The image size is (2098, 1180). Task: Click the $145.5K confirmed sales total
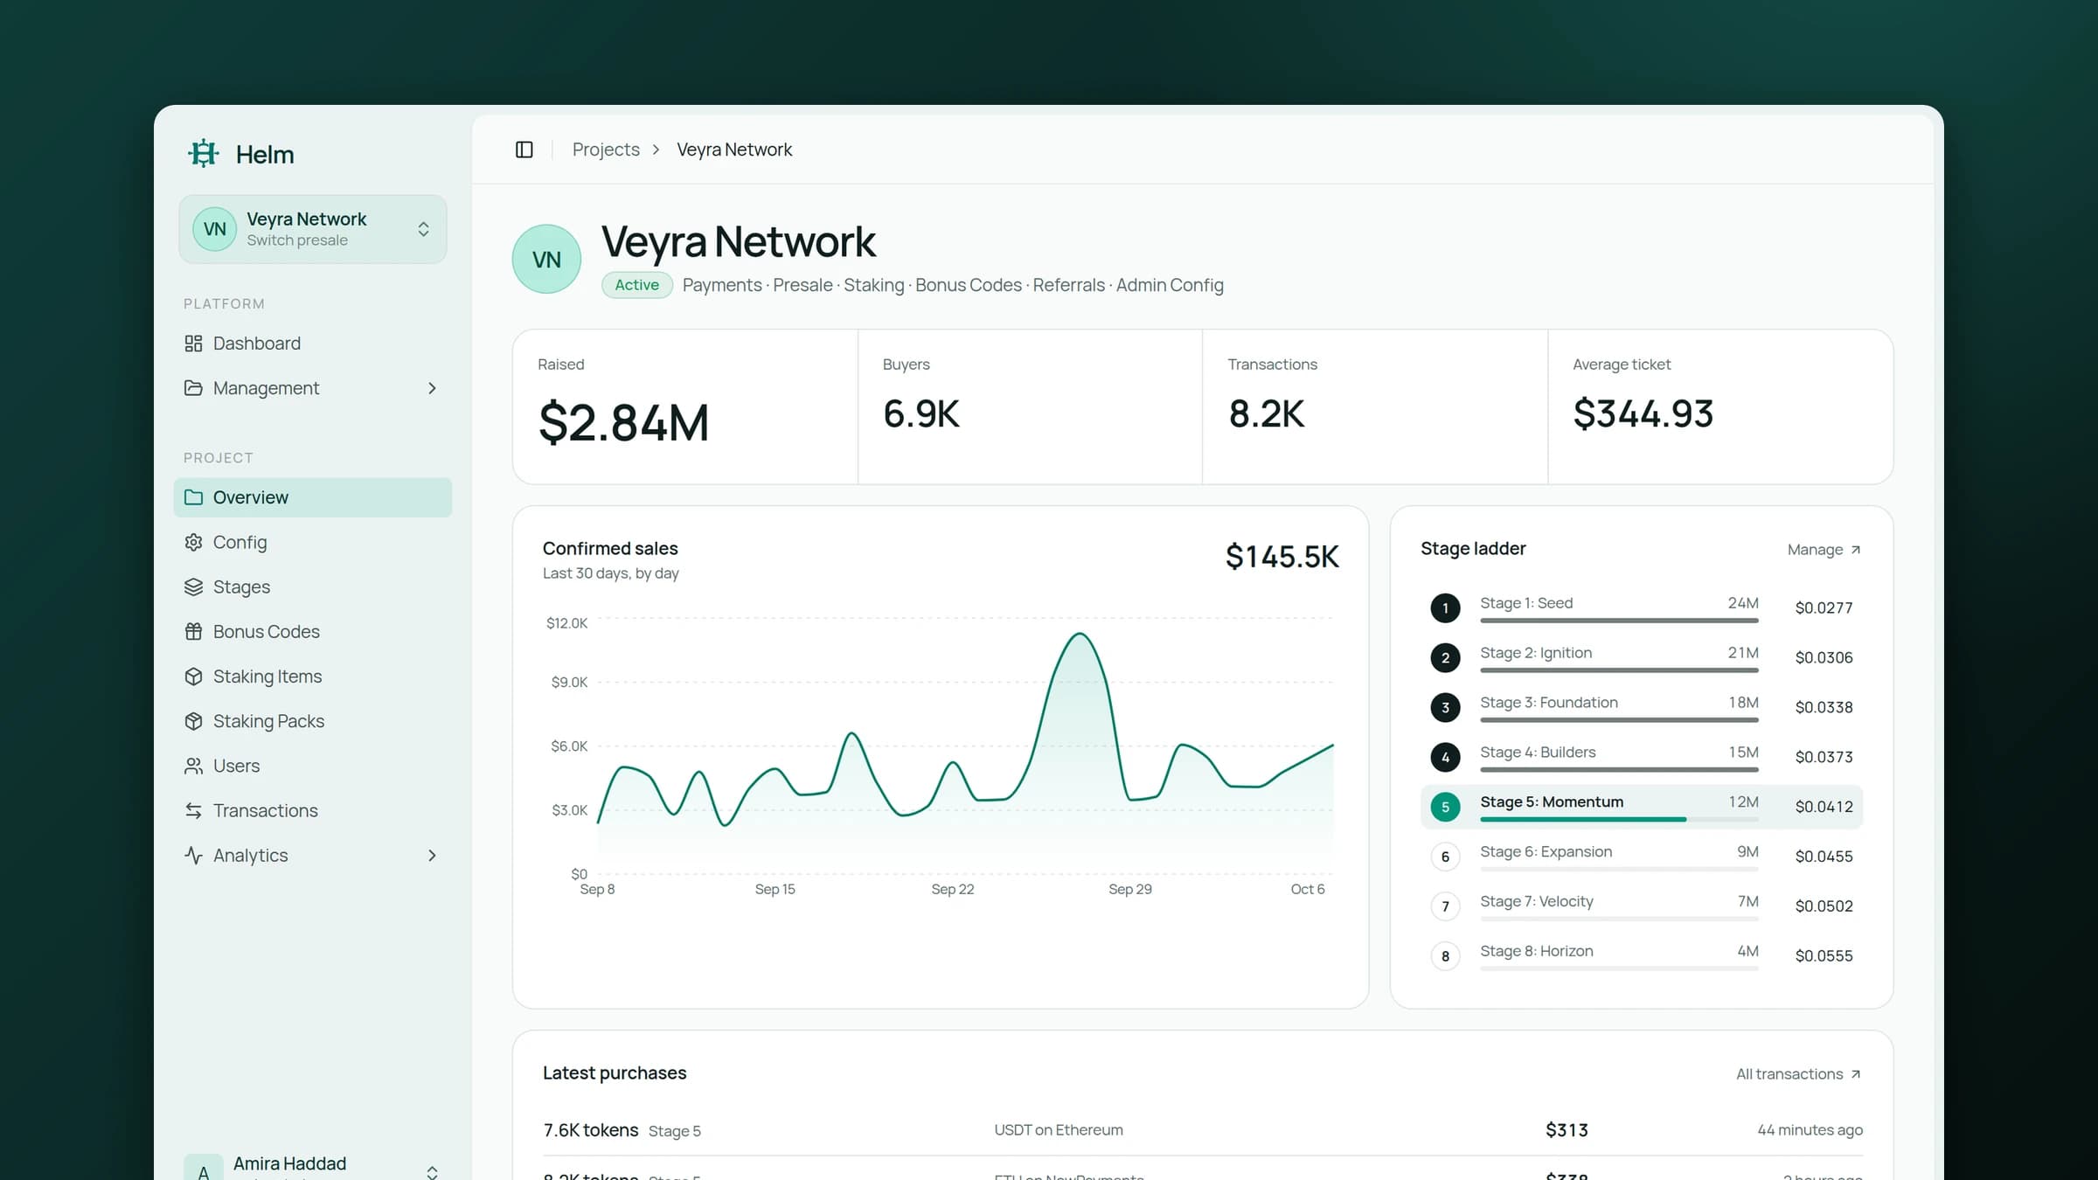pyautogui.click(x=1282, y=557)
